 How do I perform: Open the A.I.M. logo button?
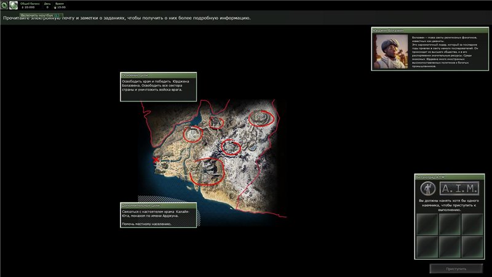459,188
